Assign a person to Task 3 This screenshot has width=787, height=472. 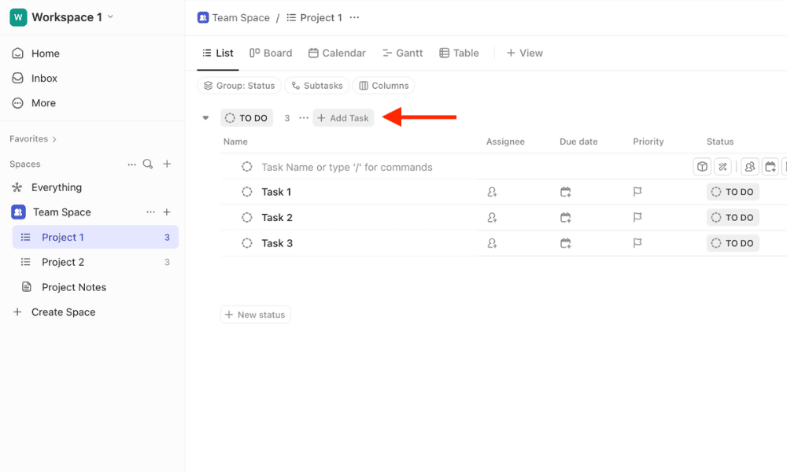pos(492,243)
